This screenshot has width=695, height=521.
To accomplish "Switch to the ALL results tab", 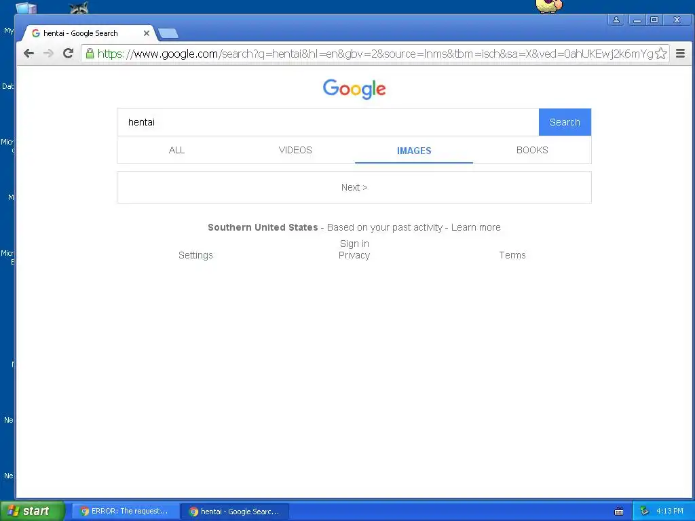I will point(176,150).
